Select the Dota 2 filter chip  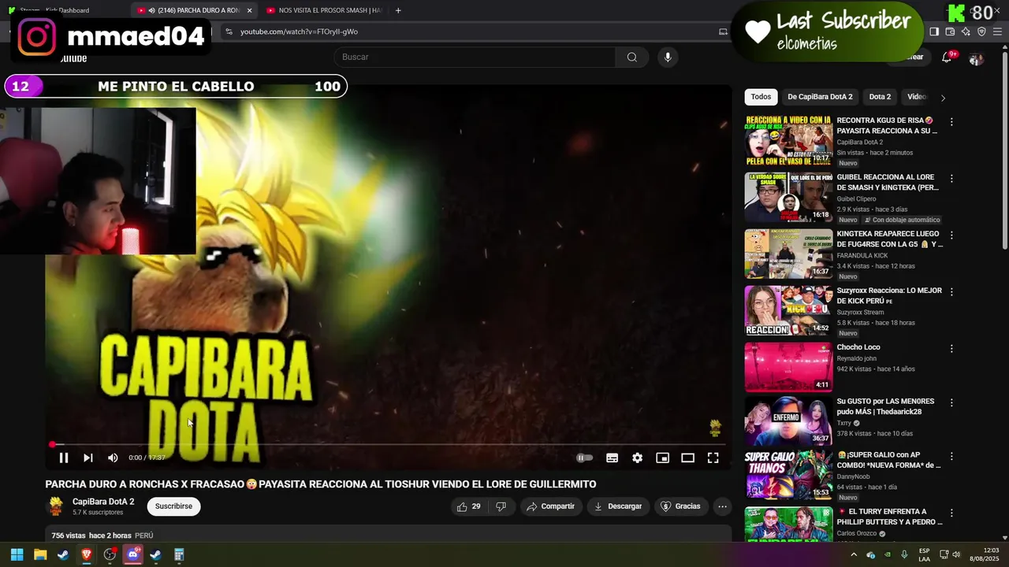880,97
